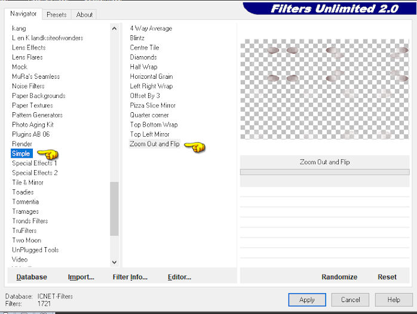Select the Mock category
This screenshot has height=314, width=417.
point(20,67)
